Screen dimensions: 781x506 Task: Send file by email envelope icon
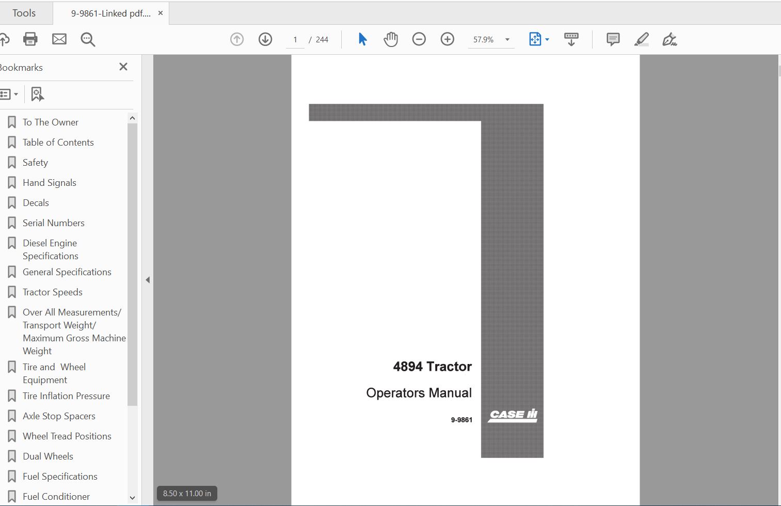[59, 39]
